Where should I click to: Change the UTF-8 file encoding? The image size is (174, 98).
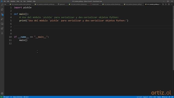pos(151,97)
